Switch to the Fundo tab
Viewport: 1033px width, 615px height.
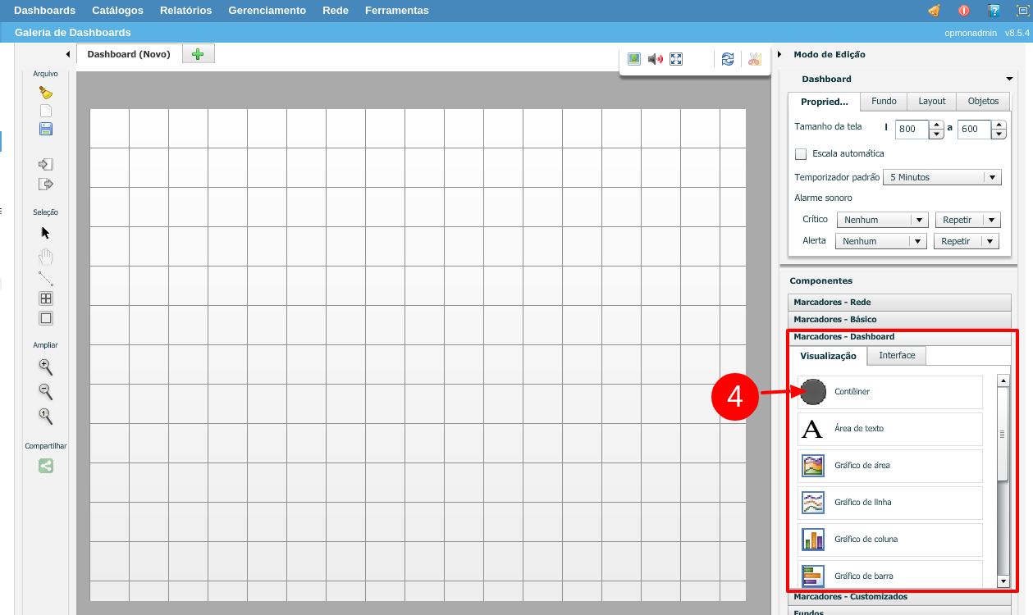point(884,101)
